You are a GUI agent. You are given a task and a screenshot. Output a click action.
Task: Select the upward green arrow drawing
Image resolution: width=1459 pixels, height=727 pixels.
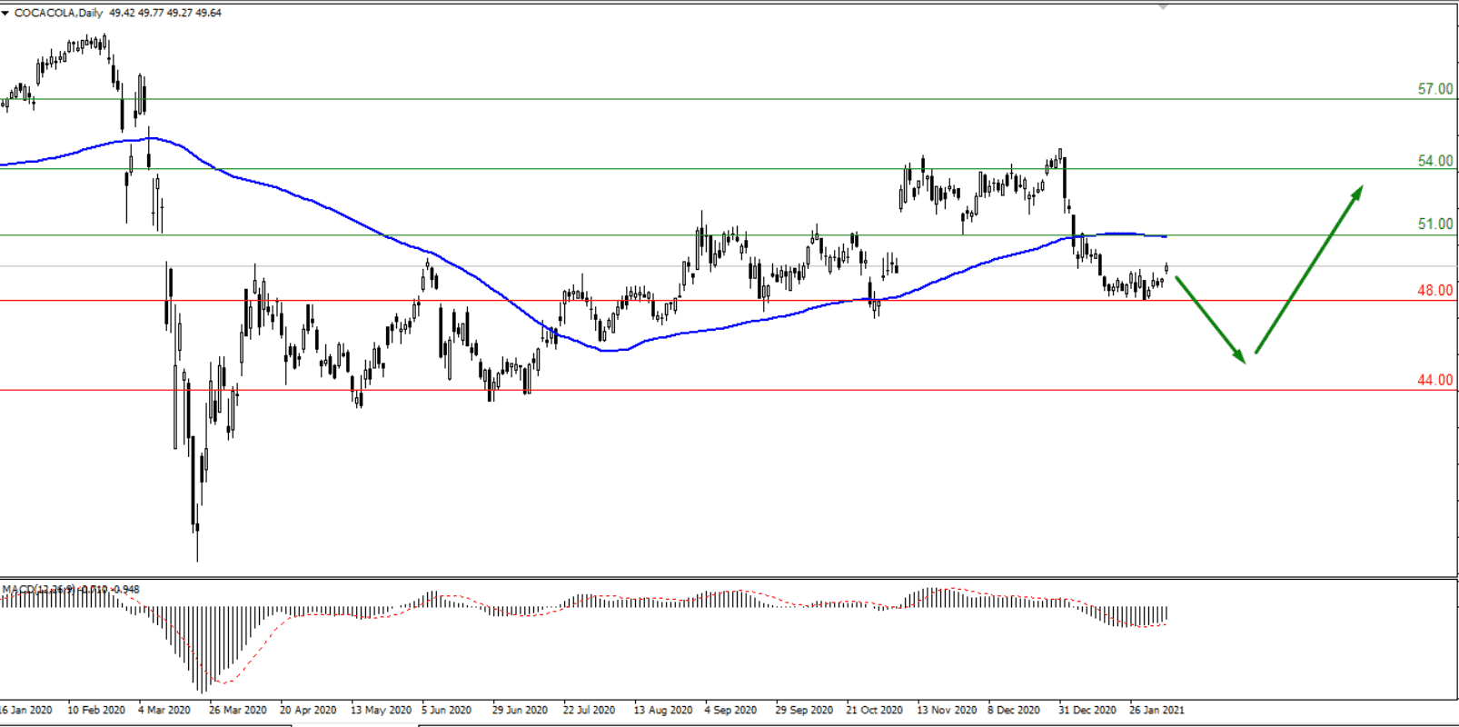point(1308,269)
